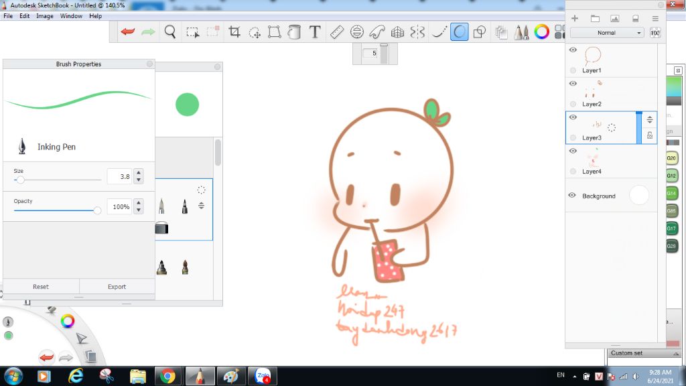This screenshot has height=386, width=686.
Task: Increase Opacity with up arrow
Action: [139, 202]
